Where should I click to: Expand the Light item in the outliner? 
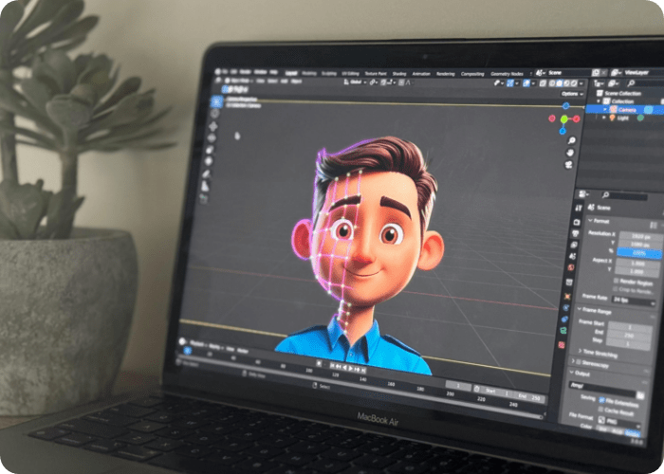click(x=605, y=118)
